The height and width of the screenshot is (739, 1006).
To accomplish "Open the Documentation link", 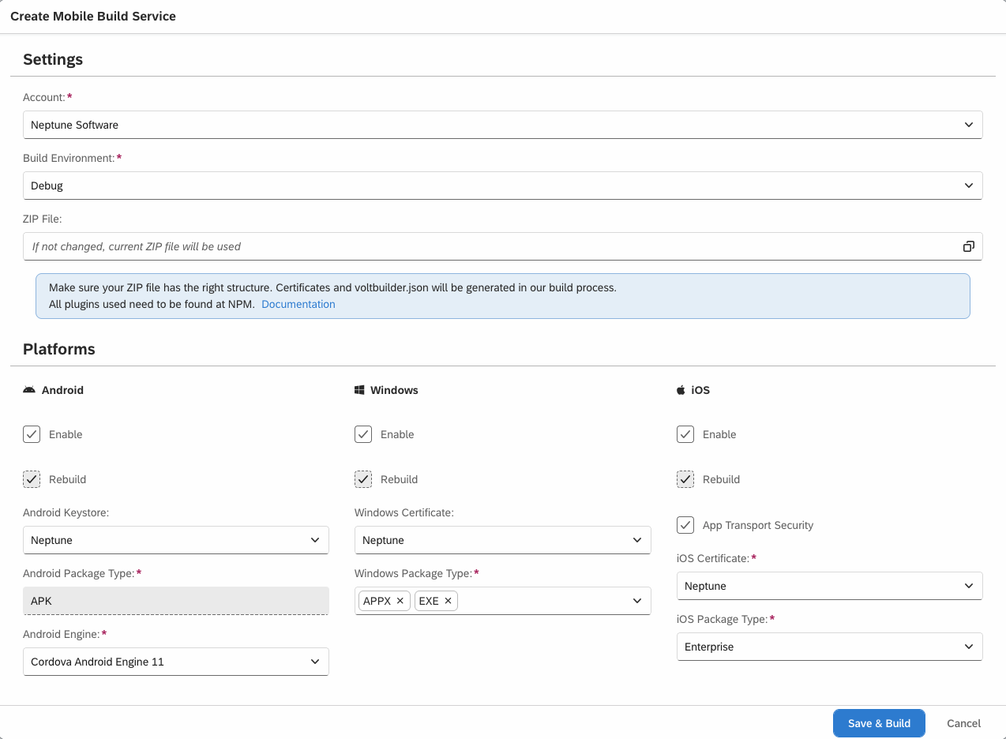I will click(298, 304).
